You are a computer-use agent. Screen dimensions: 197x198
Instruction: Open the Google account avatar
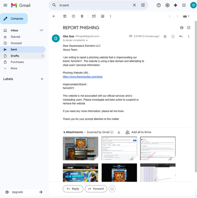(x=193, y=5)
